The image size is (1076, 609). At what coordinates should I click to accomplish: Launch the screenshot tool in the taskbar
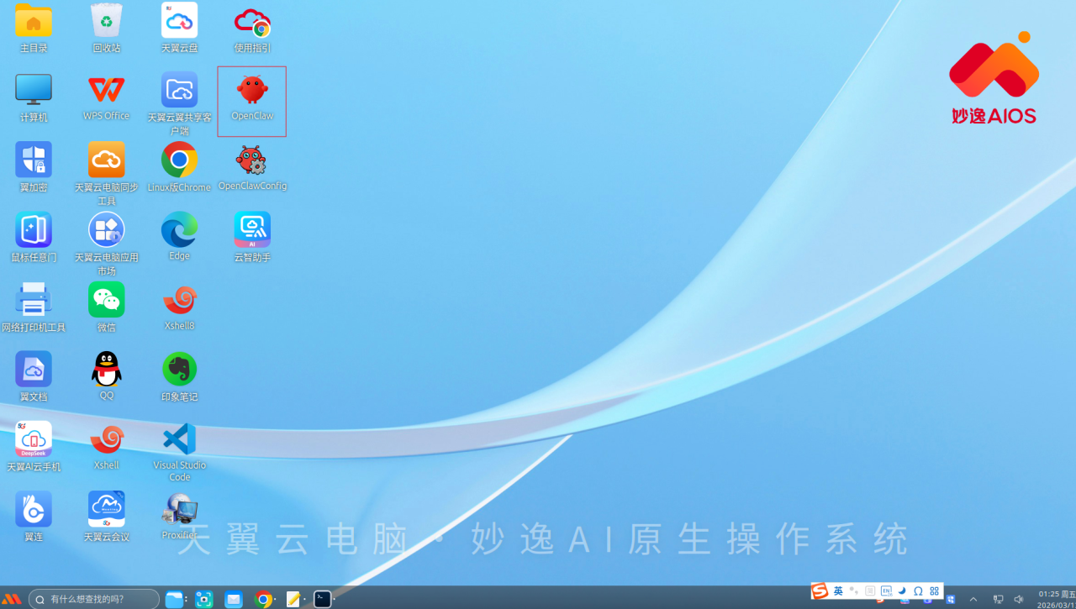(x=204, y=599)
